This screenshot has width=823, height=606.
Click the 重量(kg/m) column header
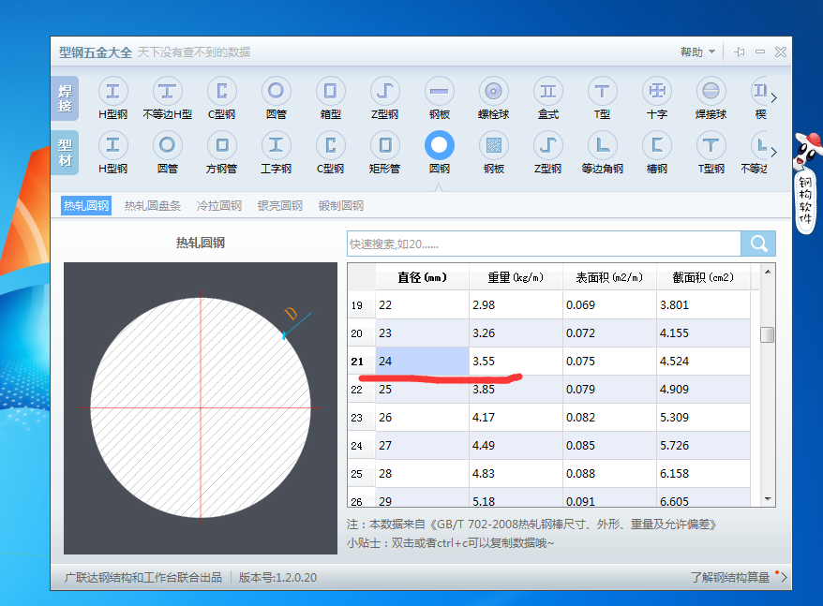[516, 277]
